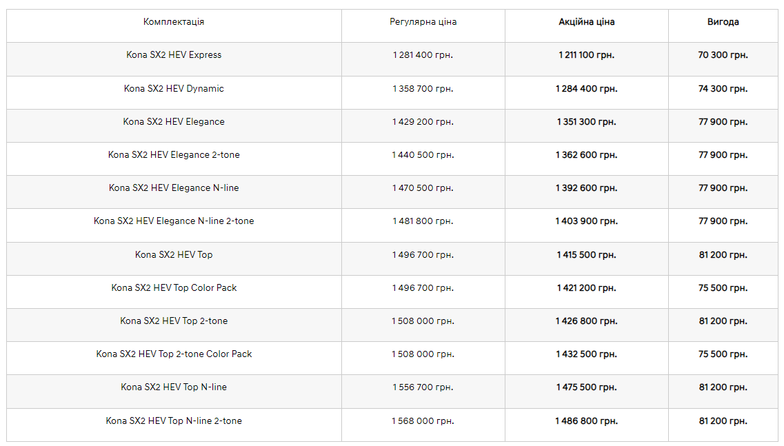Viewport: 784px width, 446px height.
Task: Click the Kona SX2 HEV Top cell
Action: [x=174, y=255]
